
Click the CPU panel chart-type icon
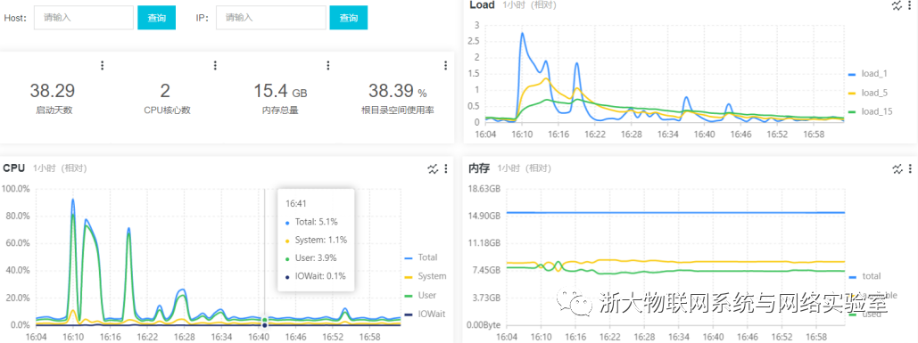coord(433,169)
